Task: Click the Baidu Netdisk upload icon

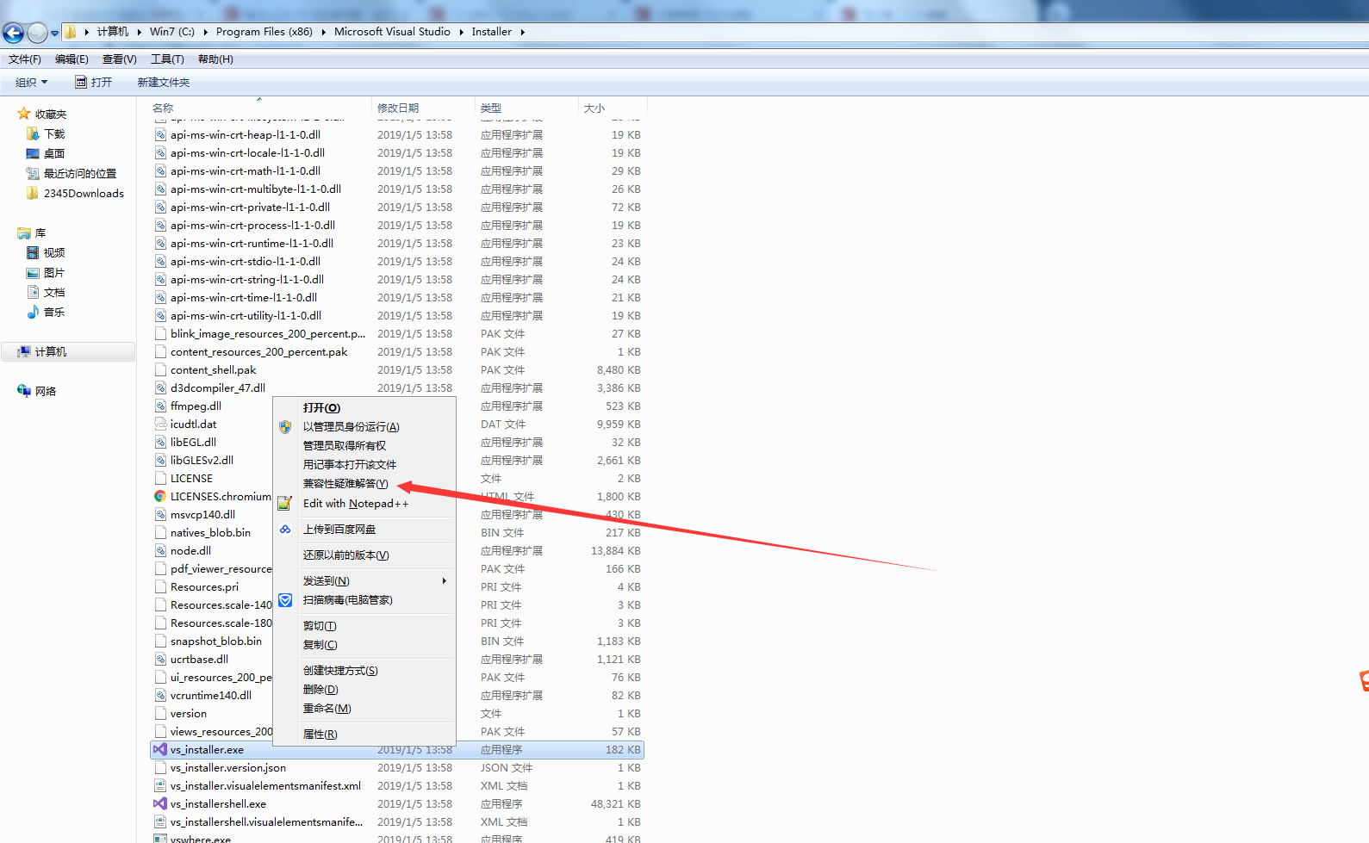Action: pos(285,530)
